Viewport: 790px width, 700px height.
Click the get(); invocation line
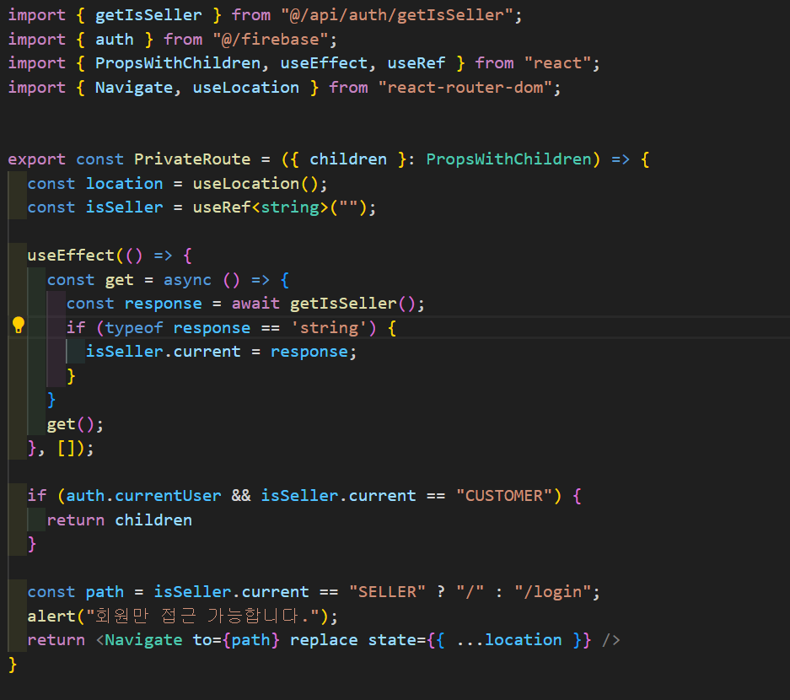[x=75, y=424]
